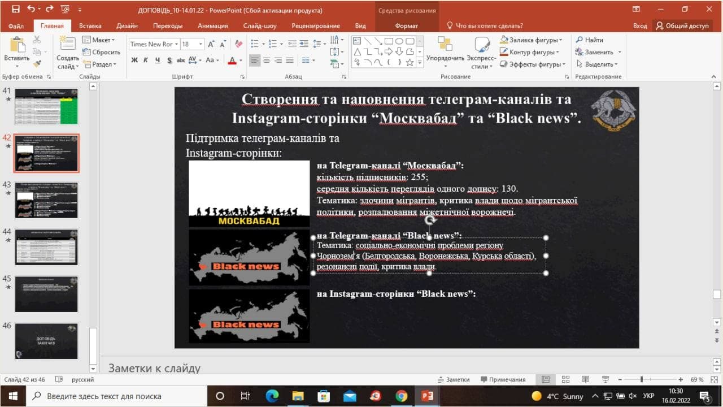Viewport: 723px width, 407px height.
Task: Clear all text formatting
Action: (x=238, y=44)
